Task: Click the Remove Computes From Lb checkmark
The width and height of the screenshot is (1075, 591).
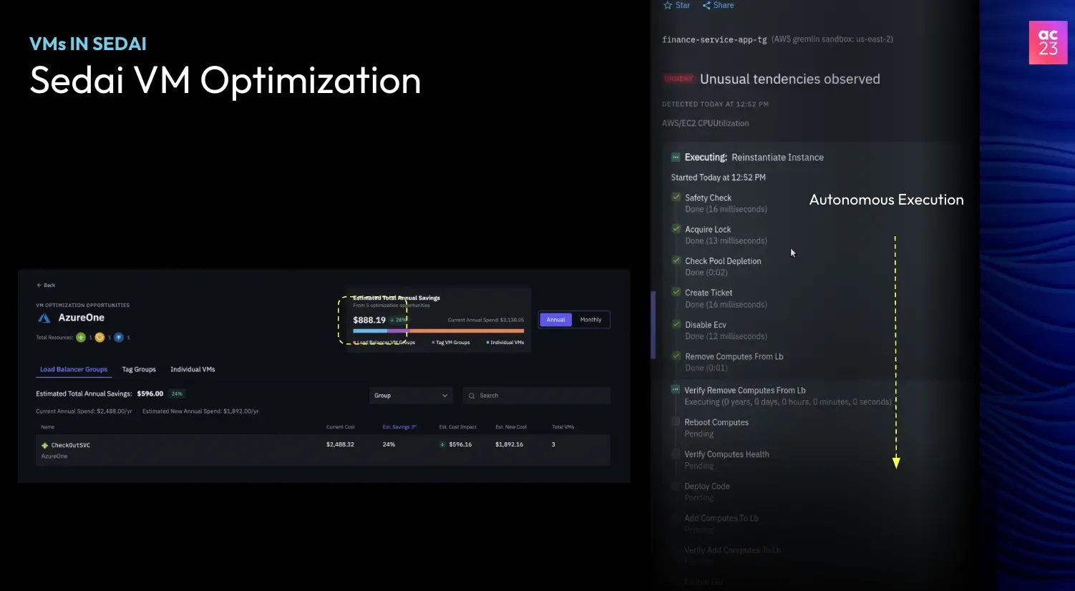Action: click(676, 356)
